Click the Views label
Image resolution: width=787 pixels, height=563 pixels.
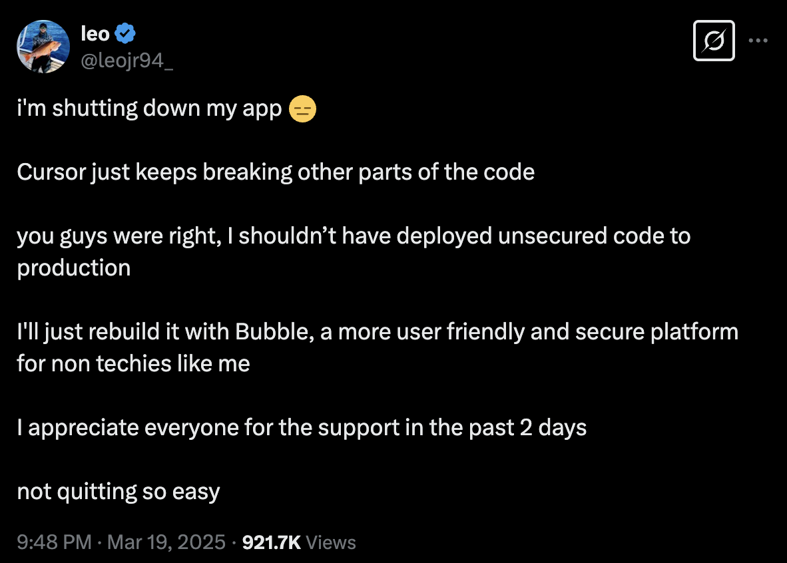pyautogui.click(x=331, y=542)
